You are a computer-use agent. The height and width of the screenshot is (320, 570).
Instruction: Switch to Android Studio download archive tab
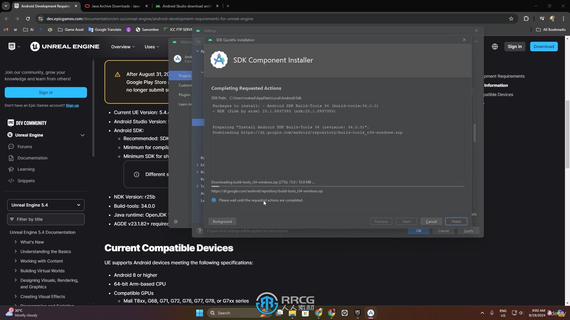pyautogui.click(x=187, y=6)
